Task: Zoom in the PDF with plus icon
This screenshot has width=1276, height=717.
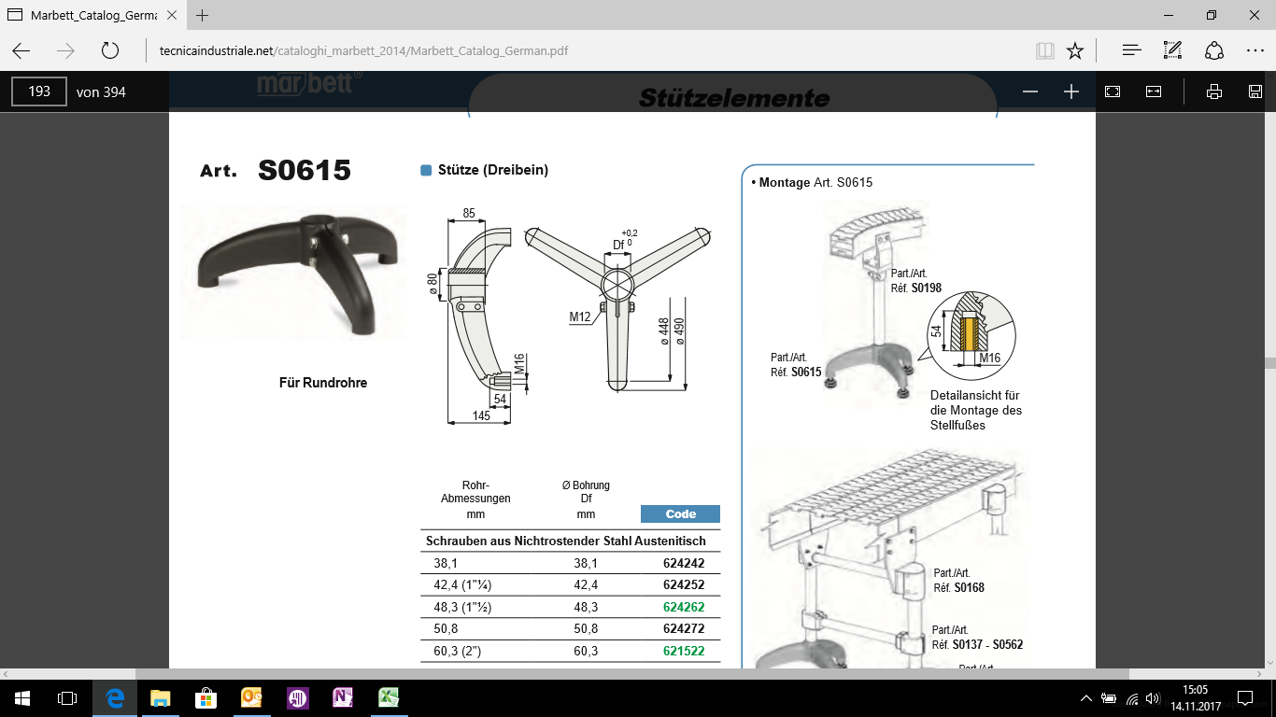Action: pyautogui.click(x=1071, y=91)
